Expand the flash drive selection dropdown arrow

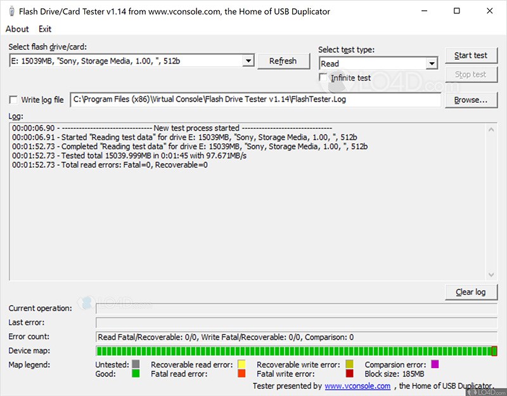pyautogui.click(x=248, y=60)
